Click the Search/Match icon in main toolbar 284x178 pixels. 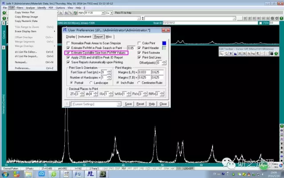click(66, 13)
